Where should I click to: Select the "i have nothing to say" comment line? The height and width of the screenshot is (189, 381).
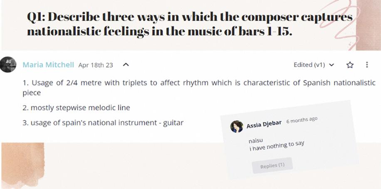[x=276, y=144]
